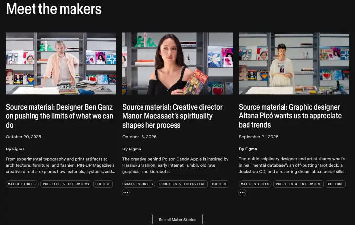This screenshot has height=225, width=355.
Task: Select Profiles & Interviews tag under Aitana Picó article
Action: [x=299, y=184]
